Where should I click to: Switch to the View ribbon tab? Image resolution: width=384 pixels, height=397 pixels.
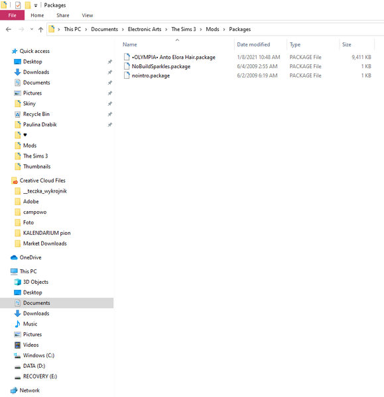pyautogui.click(x=88, y=15)
